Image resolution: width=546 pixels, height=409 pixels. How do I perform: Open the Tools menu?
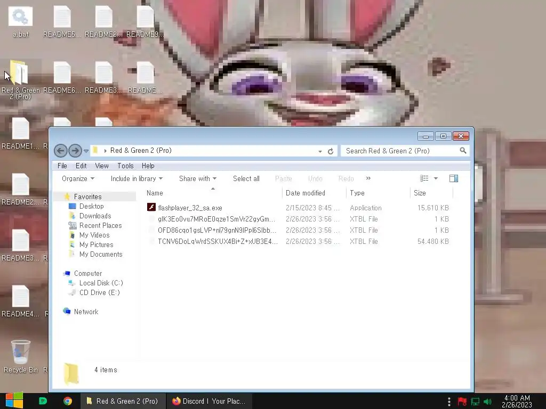tap(125, 166)
